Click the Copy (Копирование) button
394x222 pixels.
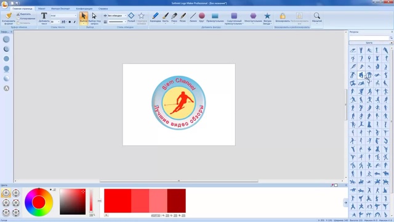pyautogui.click(x=26, y=18)
